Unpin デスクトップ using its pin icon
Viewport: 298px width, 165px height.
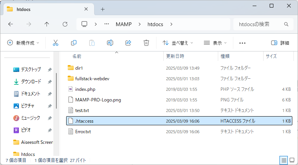50,70
